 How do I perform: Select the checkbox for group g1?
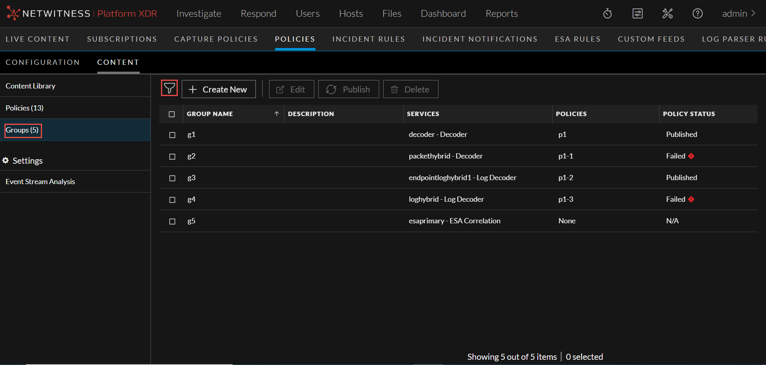pyautogui.click(x=172, y=135)
